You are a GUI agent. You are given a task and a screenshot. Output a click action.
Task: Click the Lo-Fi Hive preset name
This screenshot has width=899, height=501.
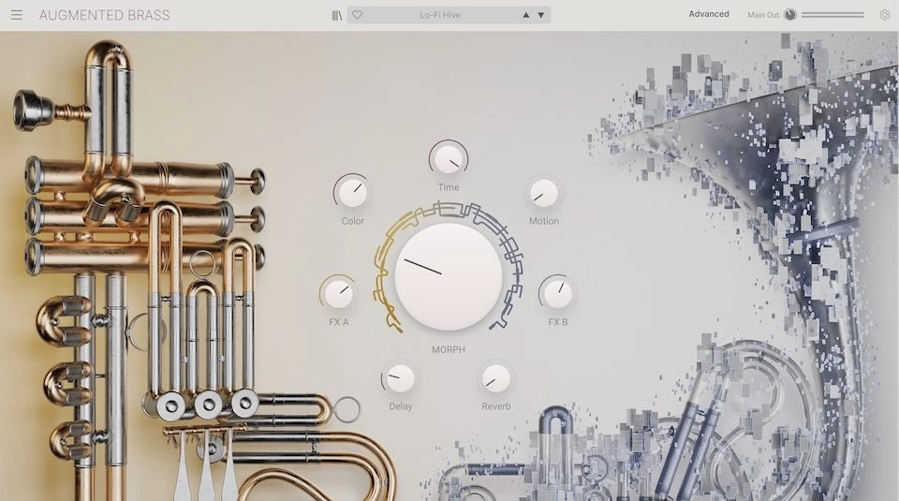coord(440,15)
